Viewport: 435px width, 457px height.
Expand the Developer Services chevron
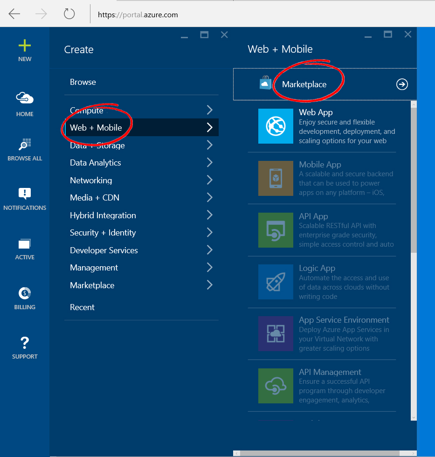[209, 250]
